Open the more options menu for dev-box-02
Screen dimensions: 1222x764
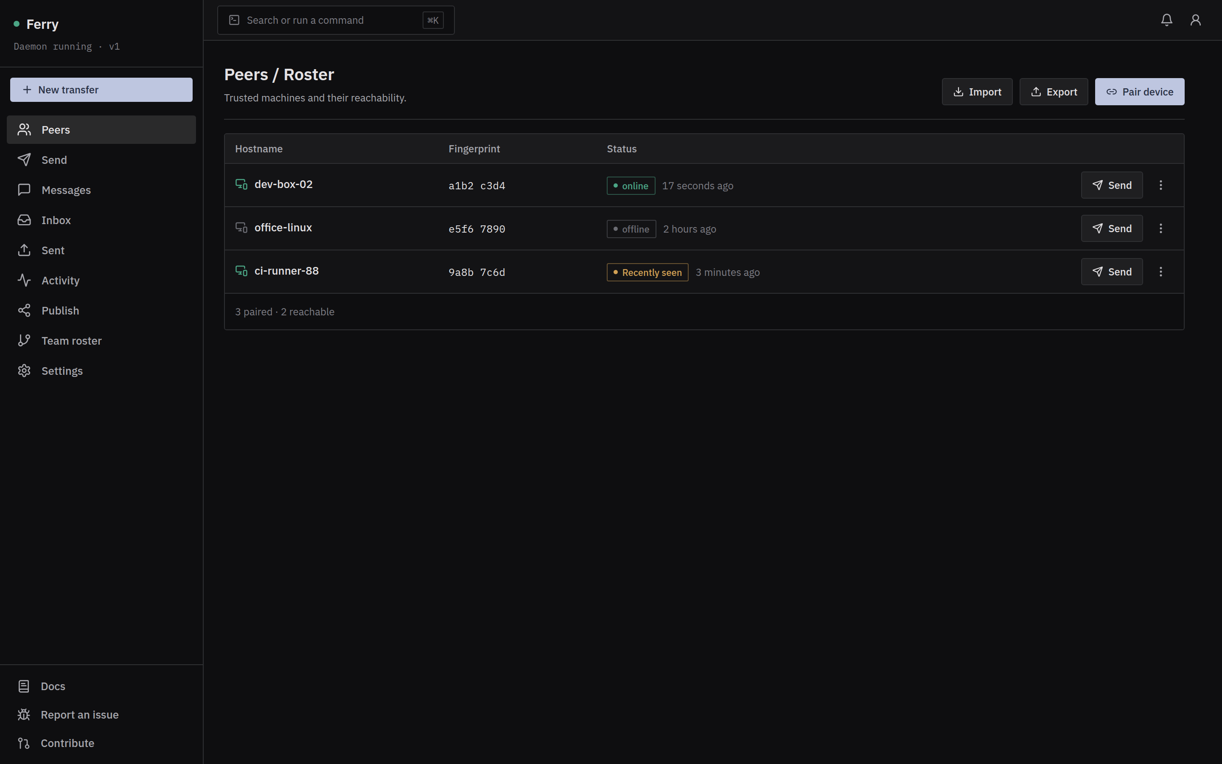[1160, 185]
